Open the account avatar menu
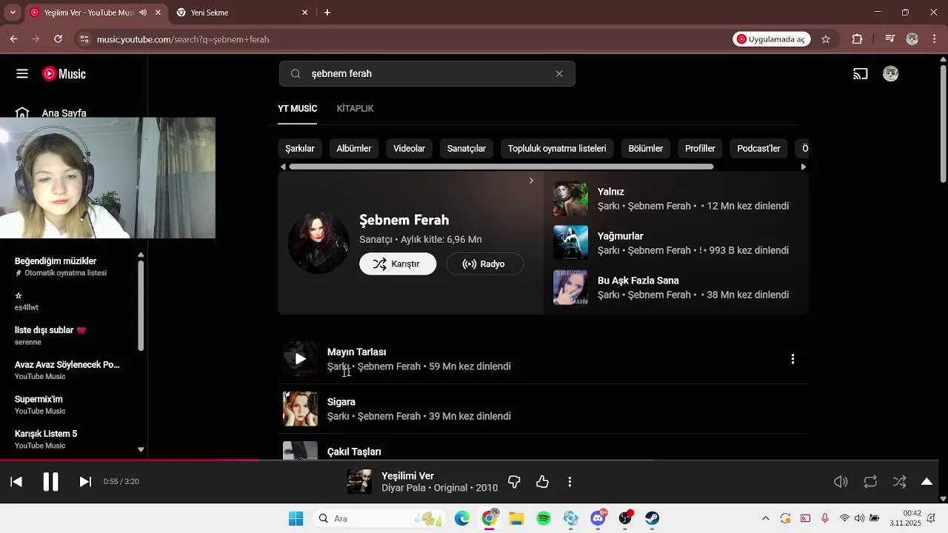This screenshot has height=533, width=948. coord(891,74)
